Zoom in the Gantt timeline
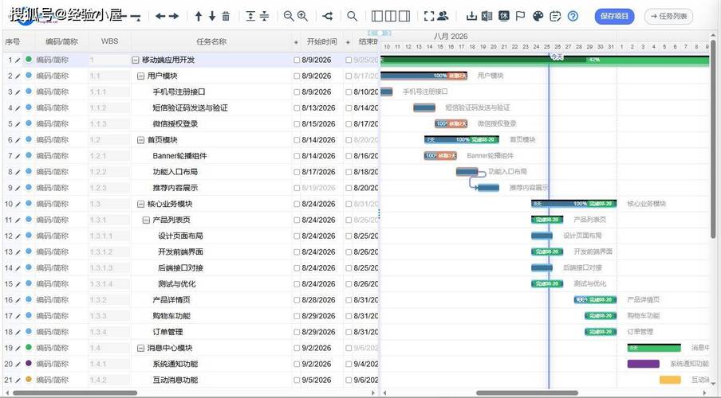 (x=302, y=16)
